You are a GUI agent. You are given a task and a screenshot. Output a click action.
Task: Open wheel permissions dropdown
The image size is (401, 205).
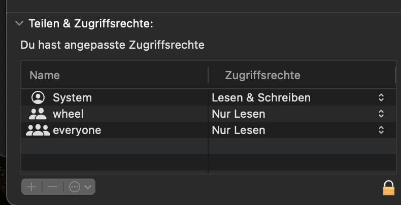[x=381, y=114]
